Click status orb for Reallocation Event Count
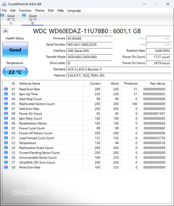This screenshot has height=206, width=174. [x=6, y=147]
